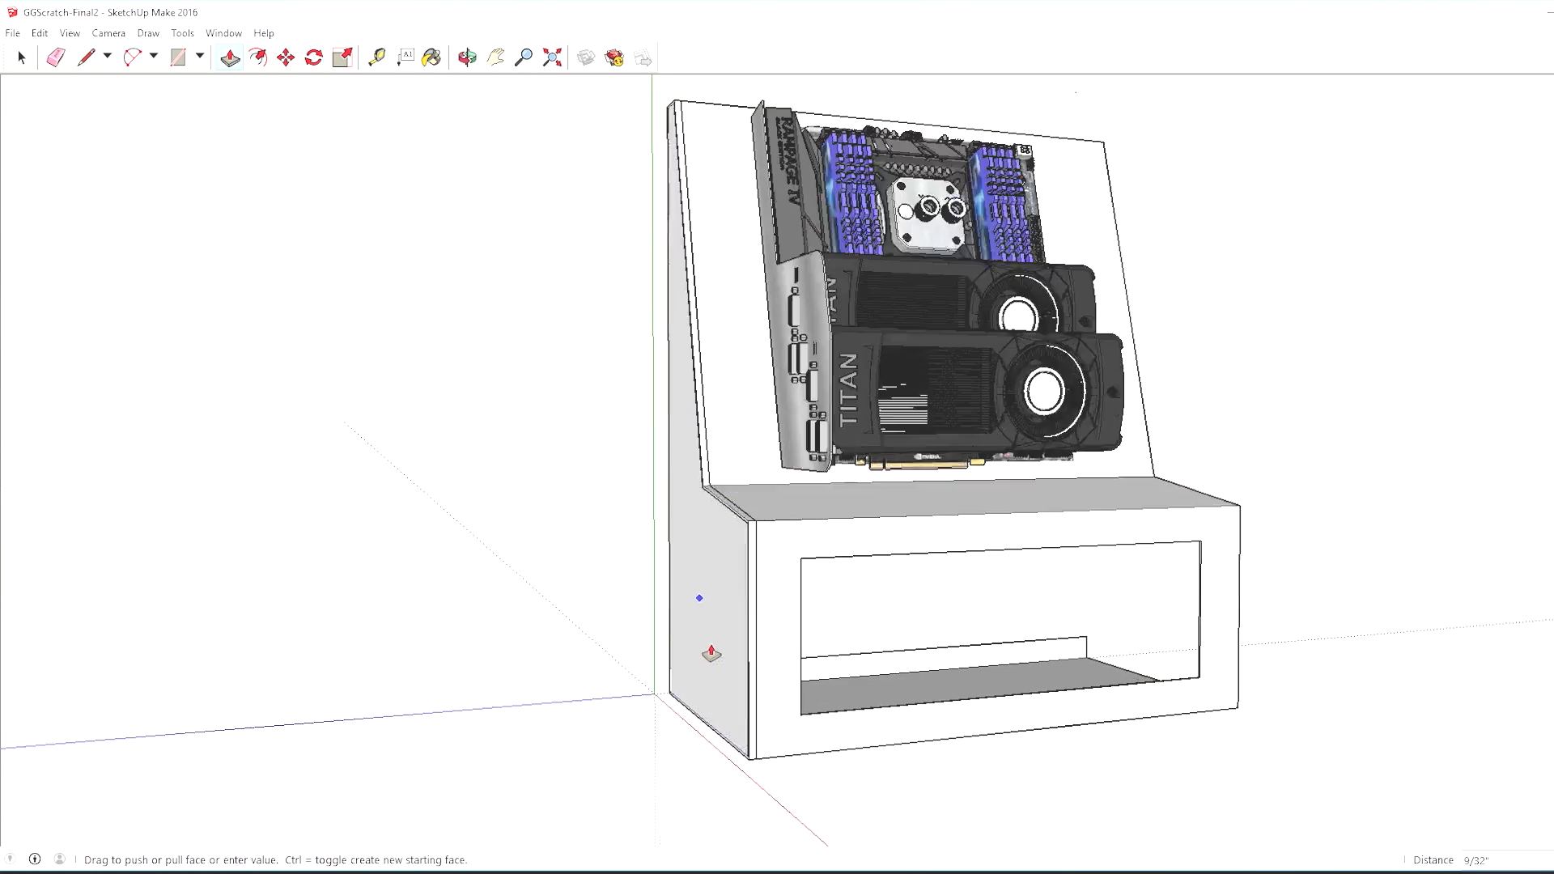Open the View menu
The width and height of the screenshot is (1554, 874).
[x=70, y=33]
